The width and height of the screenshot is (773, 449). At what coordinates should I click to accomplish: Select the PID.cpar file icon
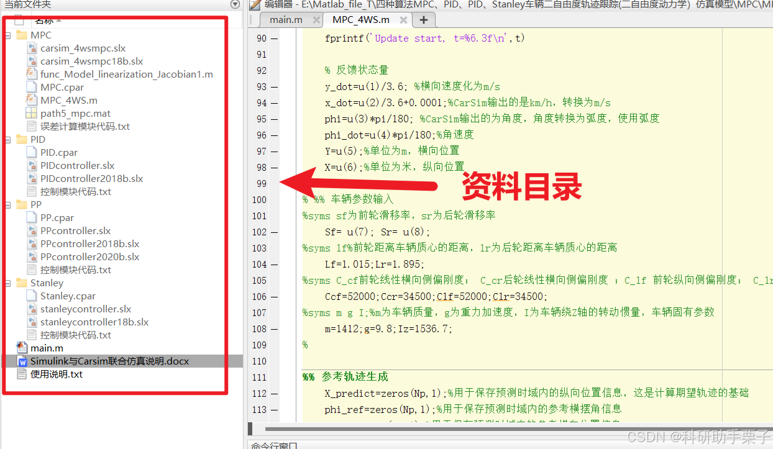[x=32, y=152]
